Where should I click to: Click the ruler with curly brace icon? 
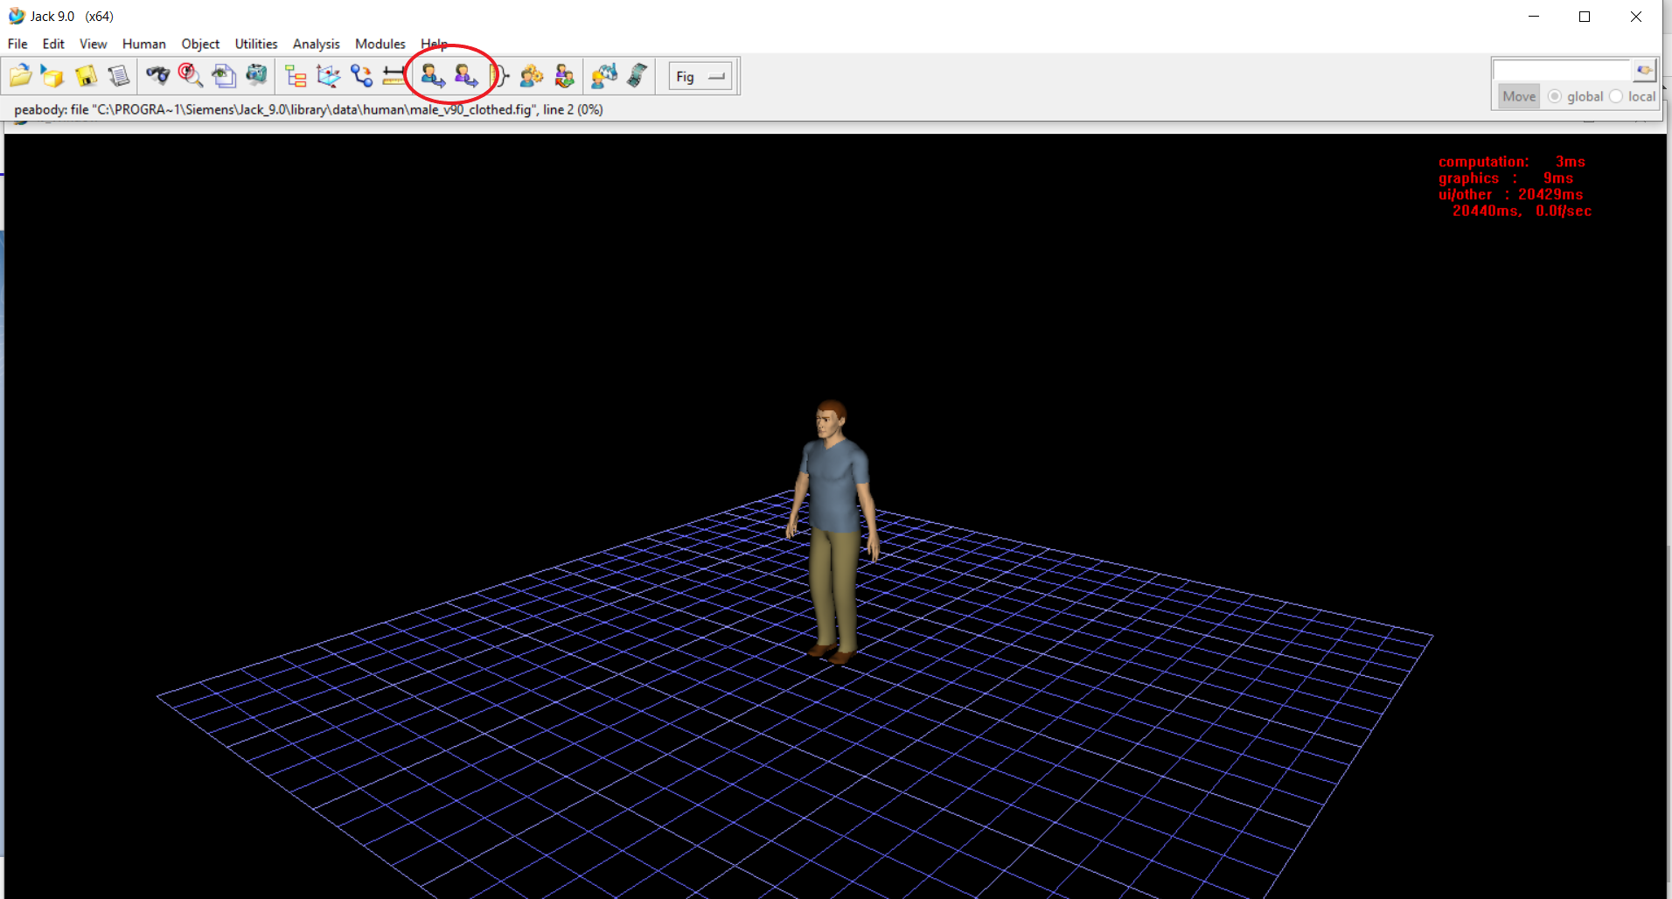pyautogui.click(x=499, y=76)
